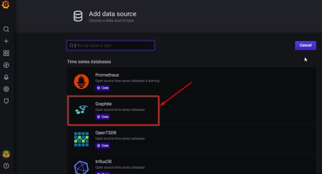The height and width of the screenshot is (174, 322).
Task: Click the database icon in header
Action: tap(78, 16)
